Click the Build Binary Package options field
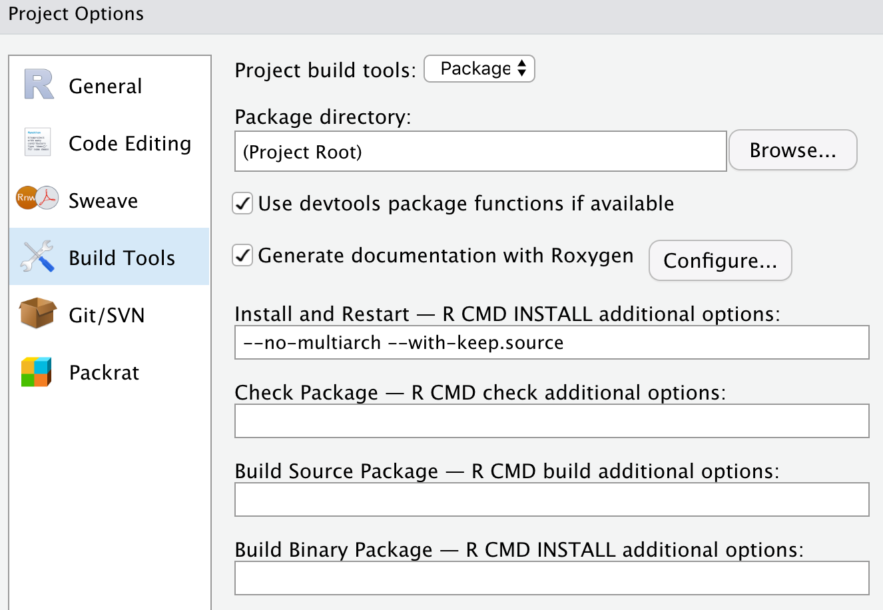This screenshot has width=883, height=610. [x=551, y=578]
